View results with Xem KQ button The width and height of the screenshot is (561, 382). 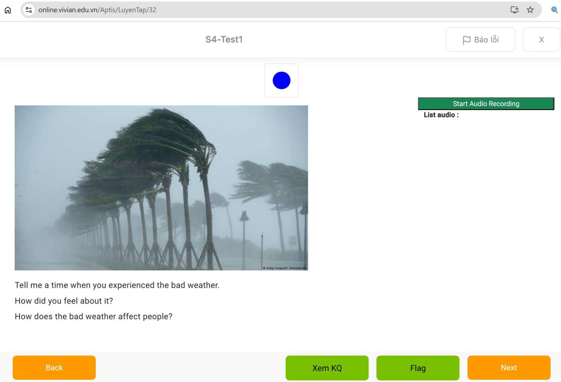pos(327,368)
